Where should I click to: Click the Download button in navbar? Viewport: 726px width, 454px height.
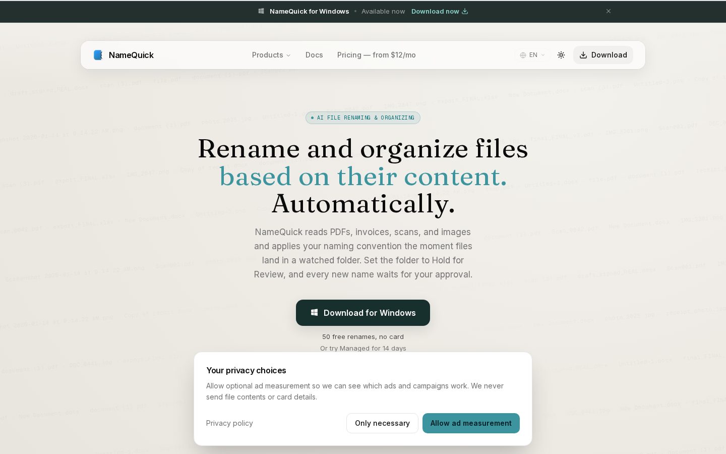click(x=603, y=55)
